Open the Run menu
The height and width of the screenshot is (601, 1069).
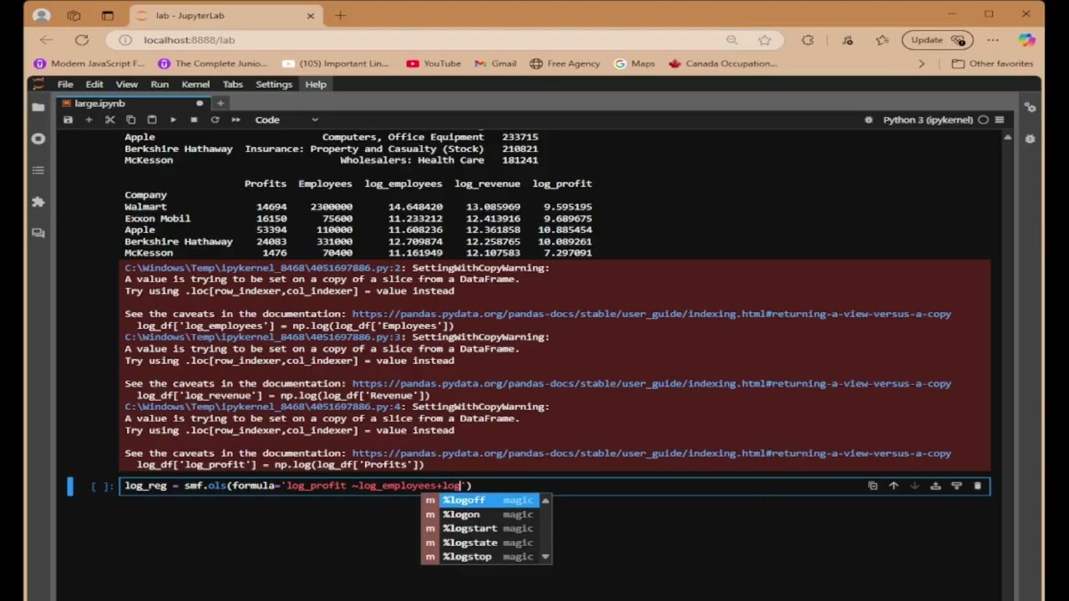(x=160, y=84)
